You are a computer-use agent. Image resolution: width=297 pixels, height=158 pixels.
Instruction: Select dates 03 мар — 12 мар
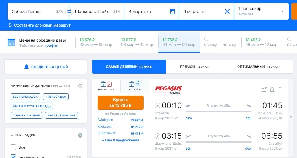coord(137,42)
